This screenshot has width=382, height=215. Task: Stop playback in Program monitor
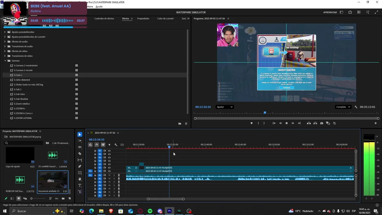click(x=286, y=123)
